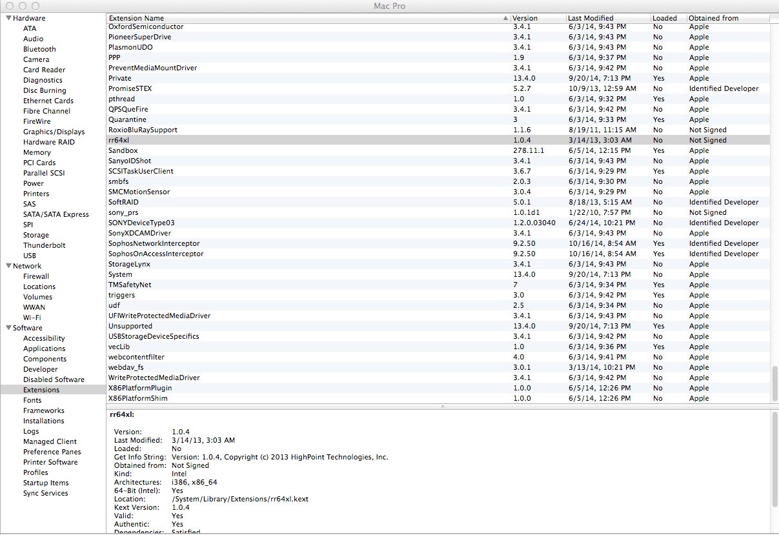
Task: Collapse the Hardware section triangle
Action: pyautogui.click(x=8, y=18)
